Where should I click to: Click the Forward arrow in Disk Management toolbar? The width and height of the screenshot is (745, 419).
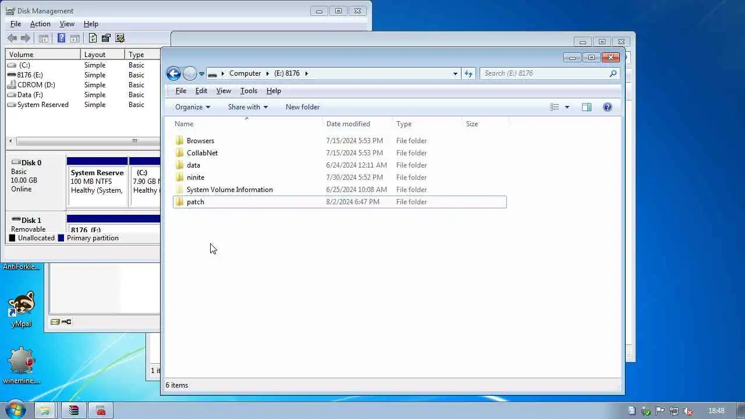[x=26, y=38]
